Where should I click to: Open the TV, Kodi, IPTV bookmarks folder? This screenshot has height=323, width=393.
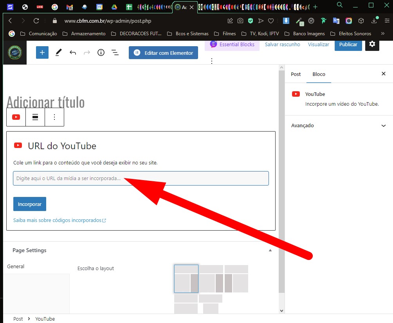(x=260, y=33)
